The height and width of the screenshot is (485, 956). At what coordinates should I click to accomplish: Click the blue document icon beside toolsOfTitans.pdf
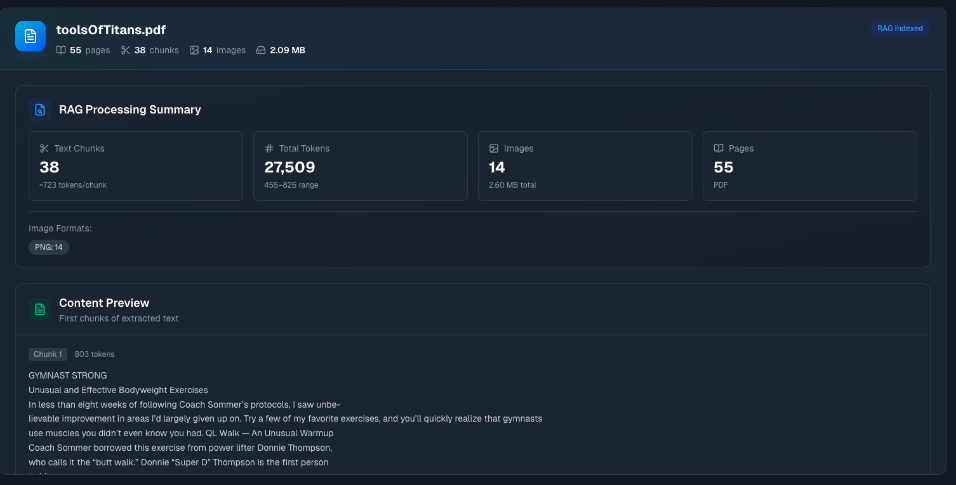pyautogui.click(x=30, y=36)
